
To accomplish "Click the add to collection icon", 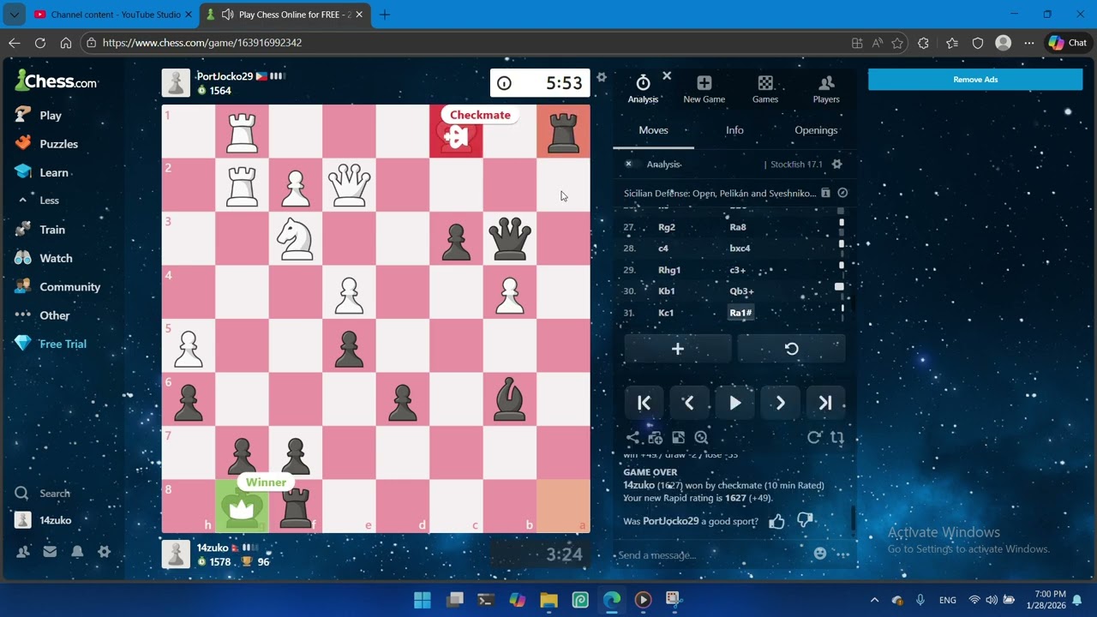I will [x=656, y=438].
